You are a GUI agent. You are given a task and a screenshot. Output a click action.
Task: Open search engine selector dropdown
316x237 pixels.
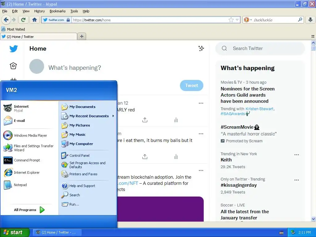click(x=248, y=20)
